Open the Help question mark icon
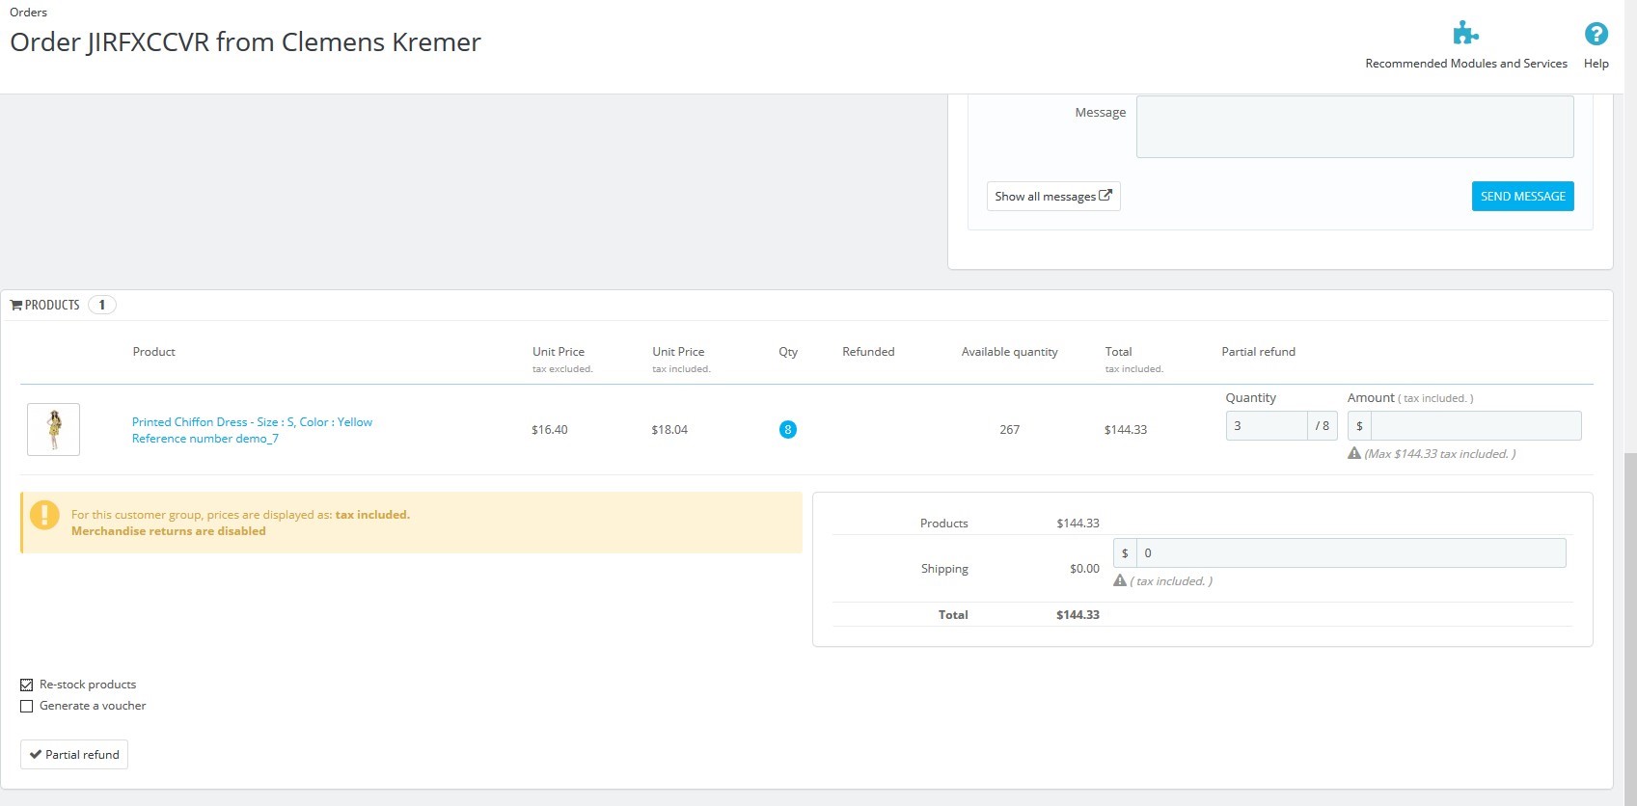The width and height of the screenshot is (1637, 806). 1596,35
